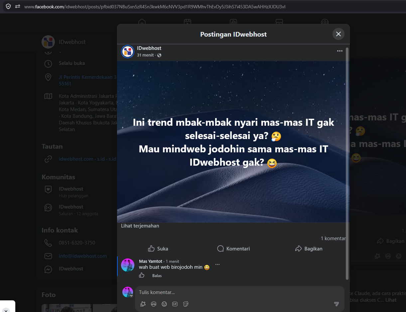This screenshot has width=406, height=312.
Task: Open IDwebhost Saluran 12 anggota channel
Action: pyautogui.click(x=78, y=210)
